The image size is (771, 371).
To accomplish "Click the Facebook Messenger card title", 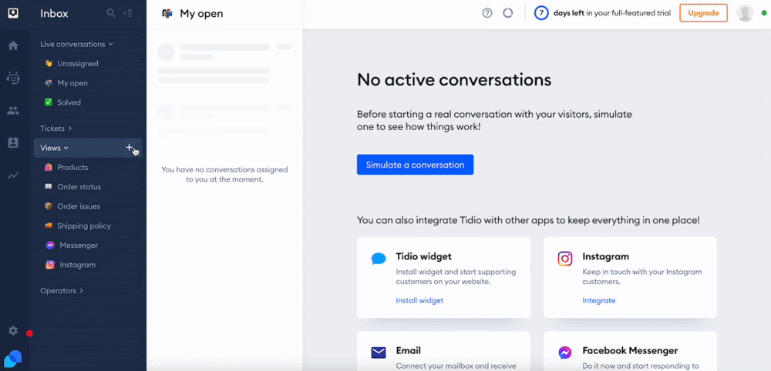I will pos(630,351).
